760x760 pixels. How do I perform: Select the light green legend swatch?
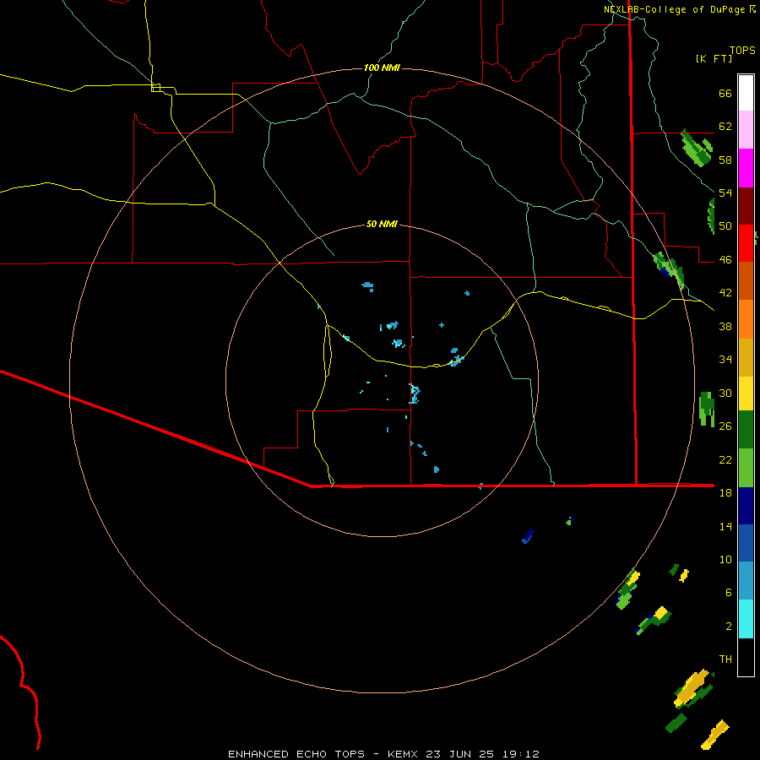tap(746, 468)
